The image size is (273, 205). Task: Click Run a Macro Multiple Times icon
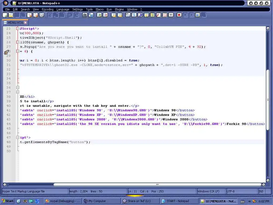tap(198, 15)
